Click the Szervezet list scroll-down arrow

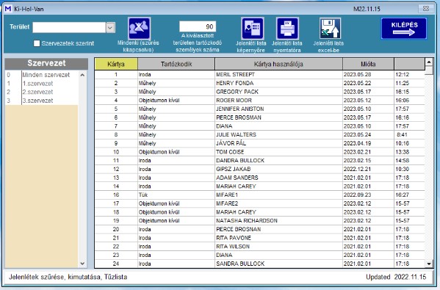tap(82, 264)
